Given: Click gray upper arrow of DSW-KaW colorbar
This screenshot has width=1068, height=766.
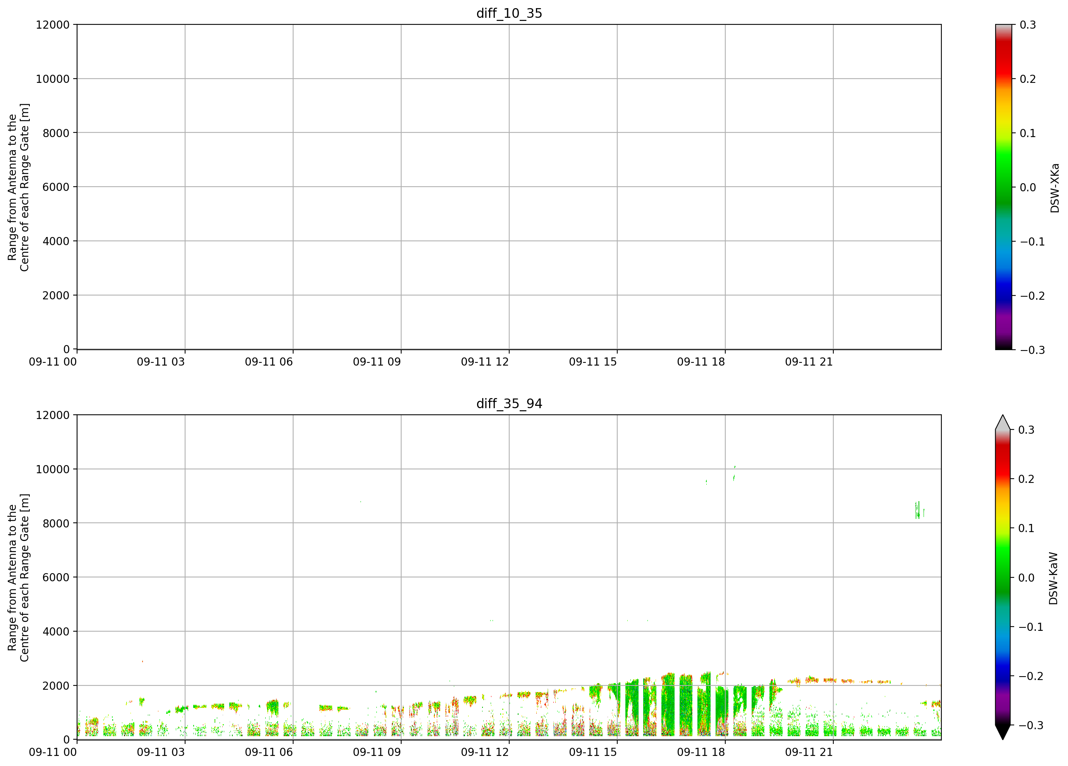Looking at the screenshot, I should click(1003, 423).
